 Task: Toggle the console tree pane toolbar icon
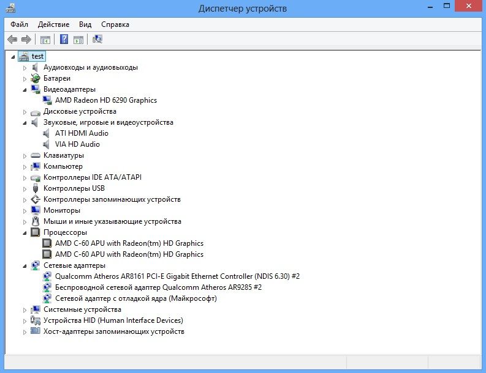45,40
